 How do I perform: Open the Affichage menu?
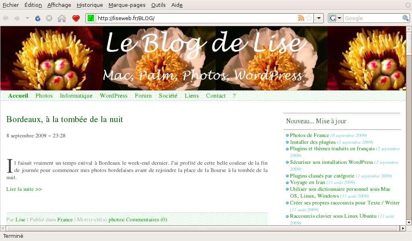tap(59, 5)
